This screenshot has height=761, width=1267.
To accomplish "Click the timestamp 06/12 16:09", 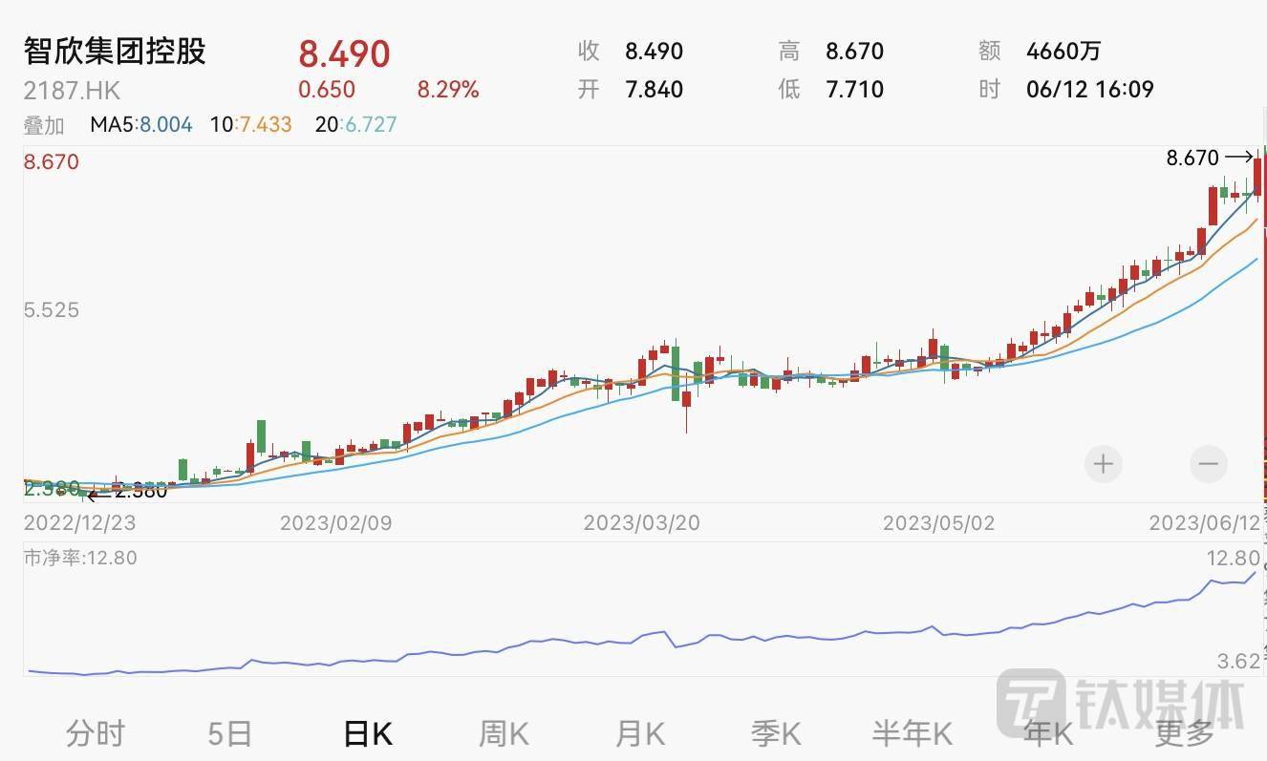I will tap(1090, 90).
